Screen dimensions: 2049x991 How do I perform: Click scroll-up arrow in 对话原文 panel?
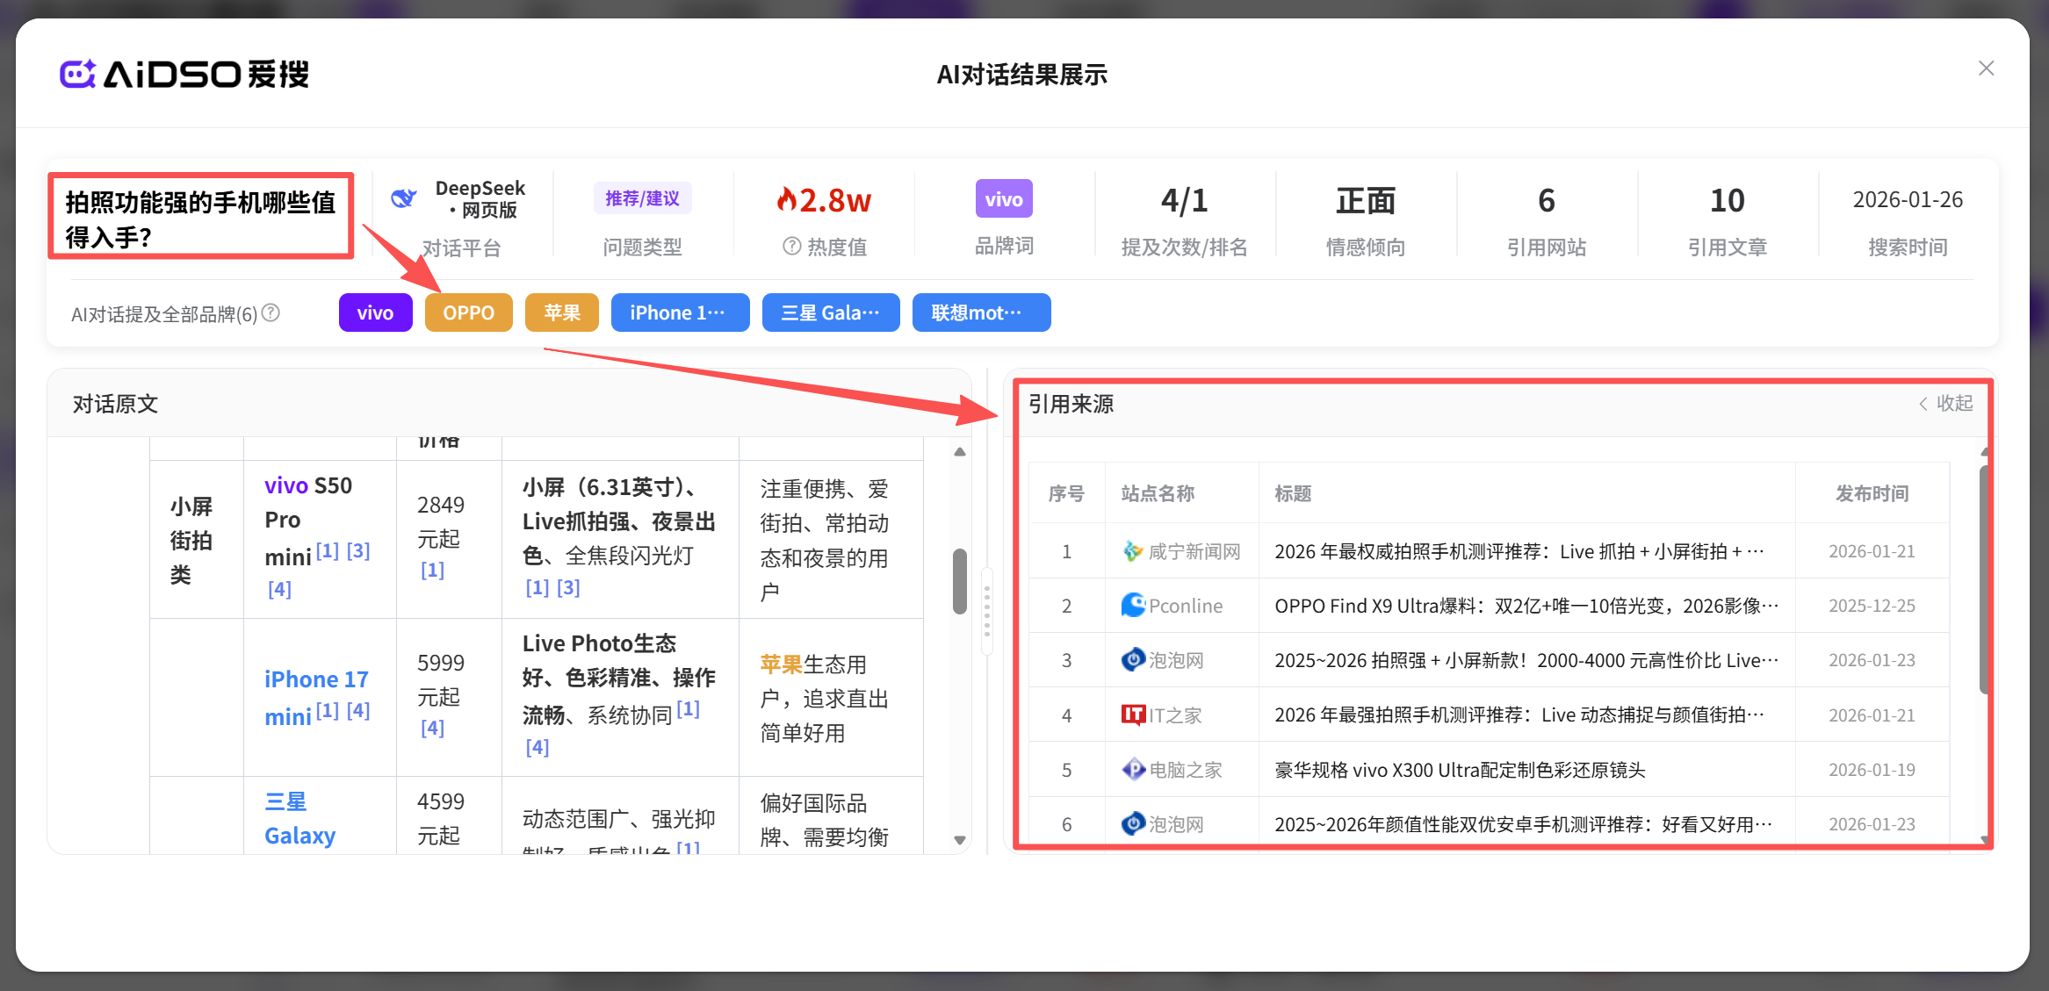tap(960, 452)
